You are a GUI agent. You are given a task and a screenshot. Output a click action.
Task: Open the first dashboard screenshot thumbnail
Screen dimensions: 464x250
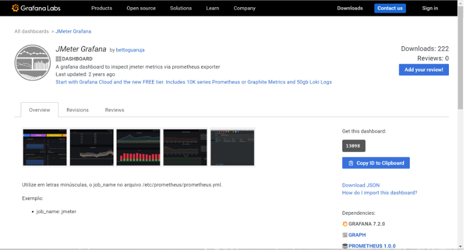pyautogui.click(x=45, y=147)
